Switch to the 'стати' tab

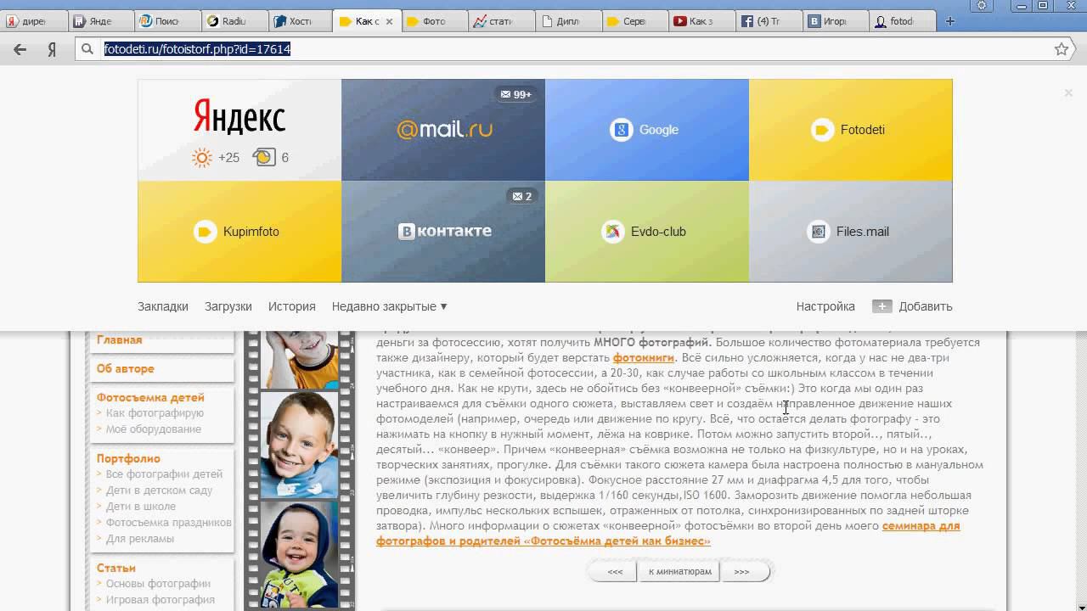coord(502,21)
